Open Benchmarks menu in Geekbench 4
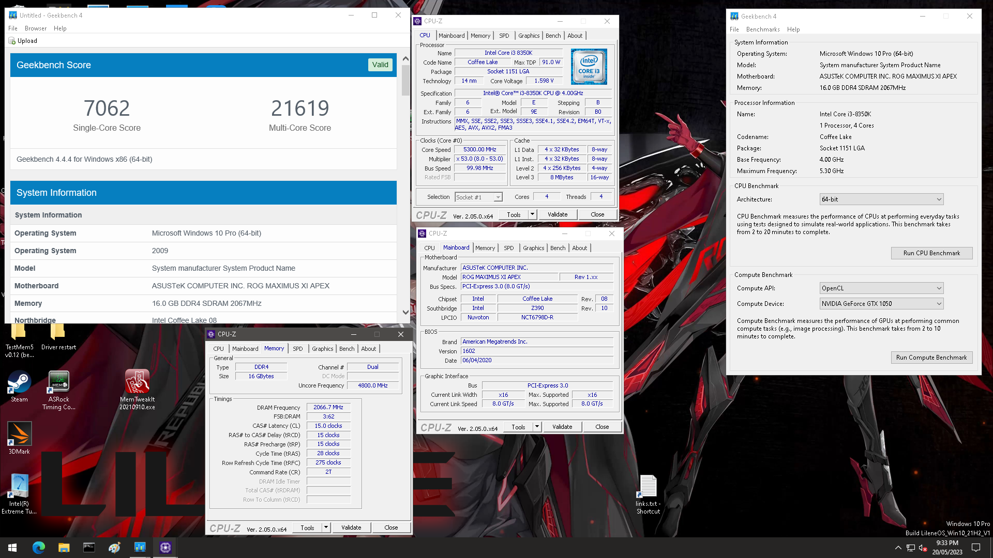Image resolution: width=993 pixels, height=558 pixels. [763, 29]
